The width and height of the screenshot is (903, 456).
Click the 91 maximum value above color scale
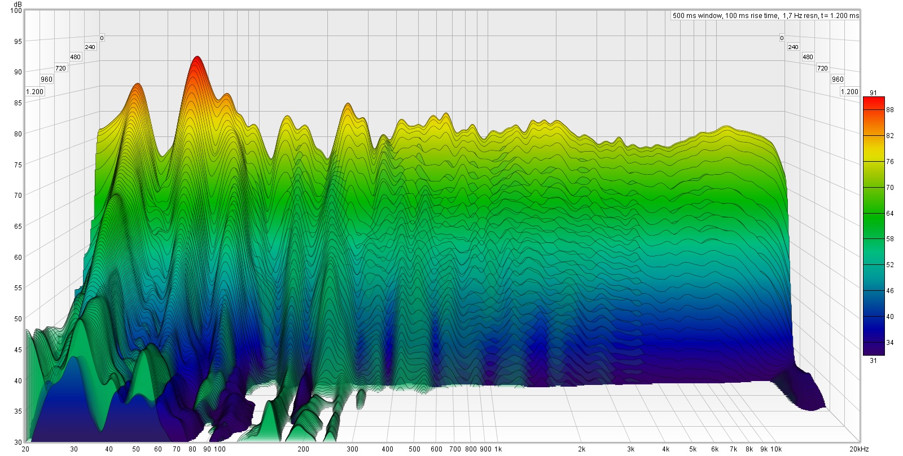pyautogui.click(x=873, y=93)
